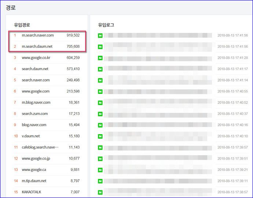Click Naver icon beside 17:41:56 first log entry
The width and height of the screenshot is (253, 198).
pos(100,36)
